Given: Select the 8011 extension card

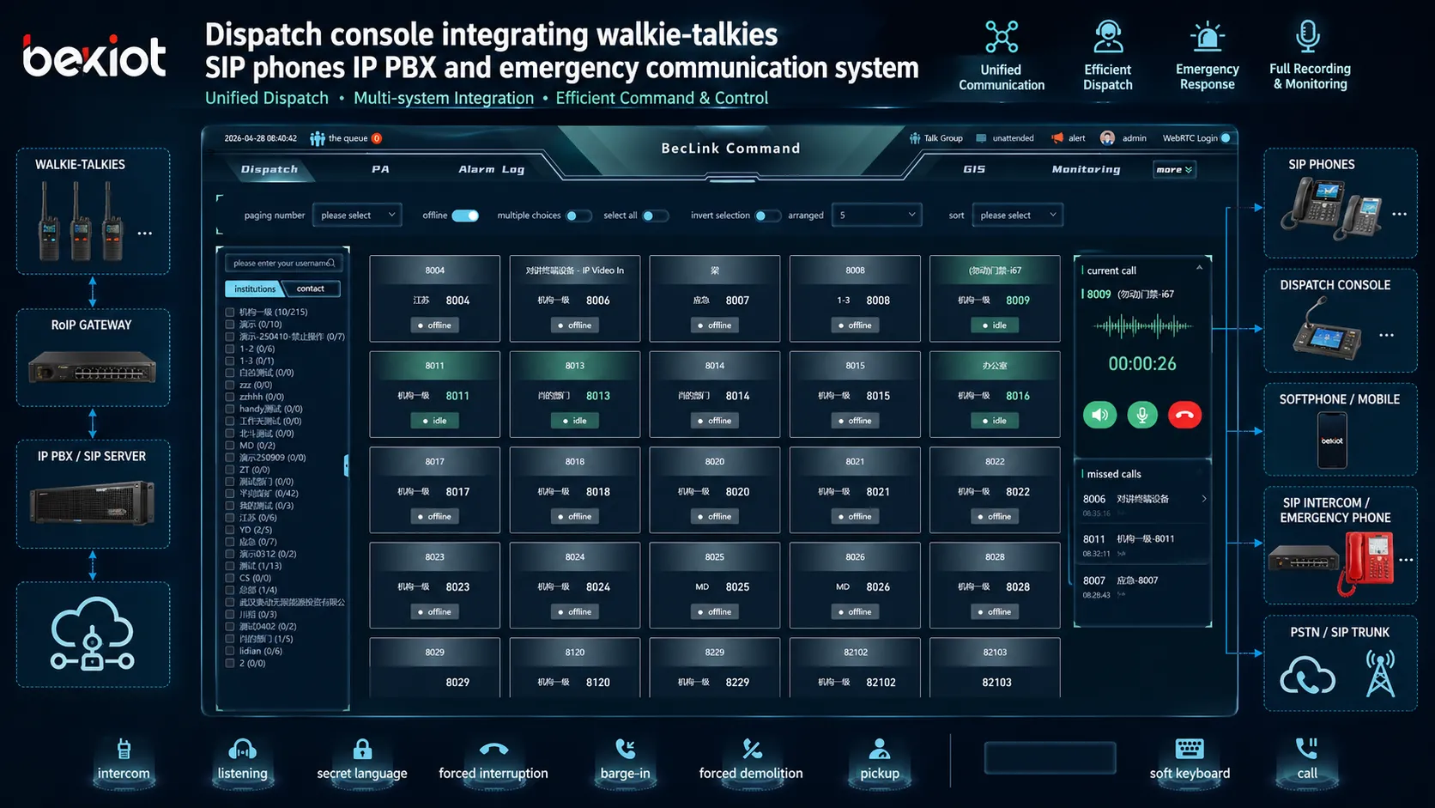Looking at the screenshot, I should [x=435, y=394].
